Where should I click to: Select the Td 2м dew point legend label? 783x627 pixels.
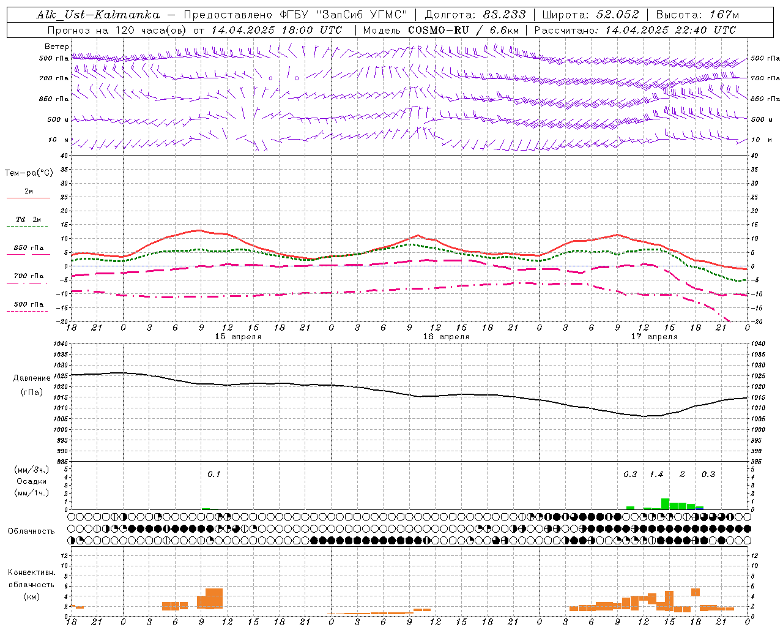28,219
